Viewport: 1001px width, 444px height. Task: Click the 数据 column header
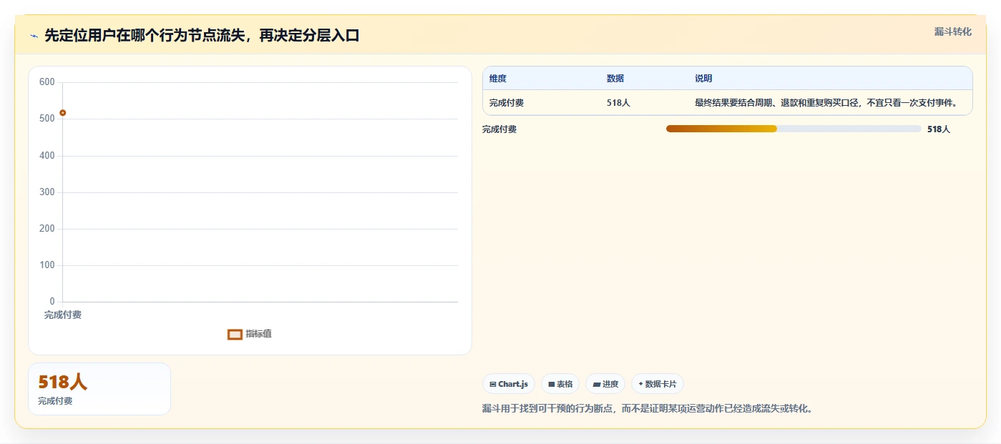point(615,79)
